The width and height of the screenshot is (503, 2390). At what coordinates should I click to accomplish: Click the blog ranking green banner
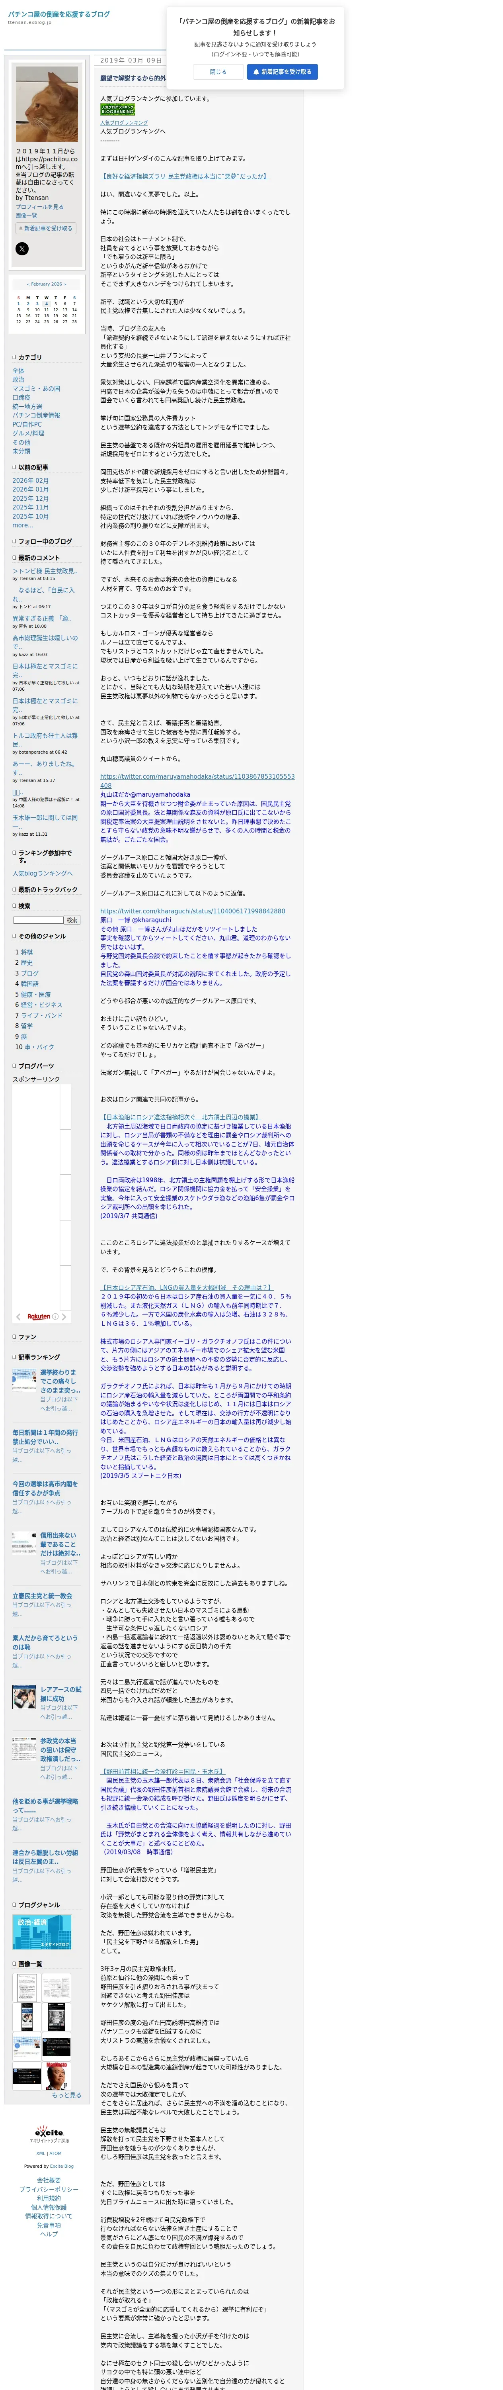tap(118, 110)
